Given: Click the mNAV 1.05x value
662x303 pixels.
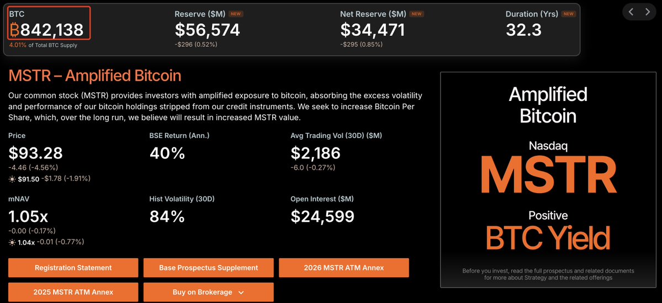Looking at the screenshot, I should [x=28, y=216].
